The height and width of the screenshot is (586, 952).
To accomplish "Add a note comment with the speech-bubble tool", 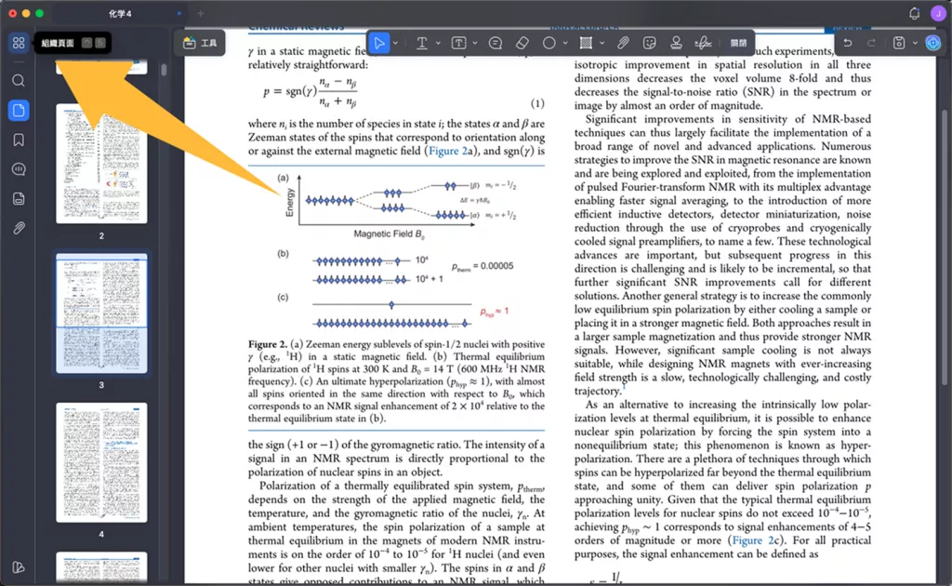I will coord(496,43).
